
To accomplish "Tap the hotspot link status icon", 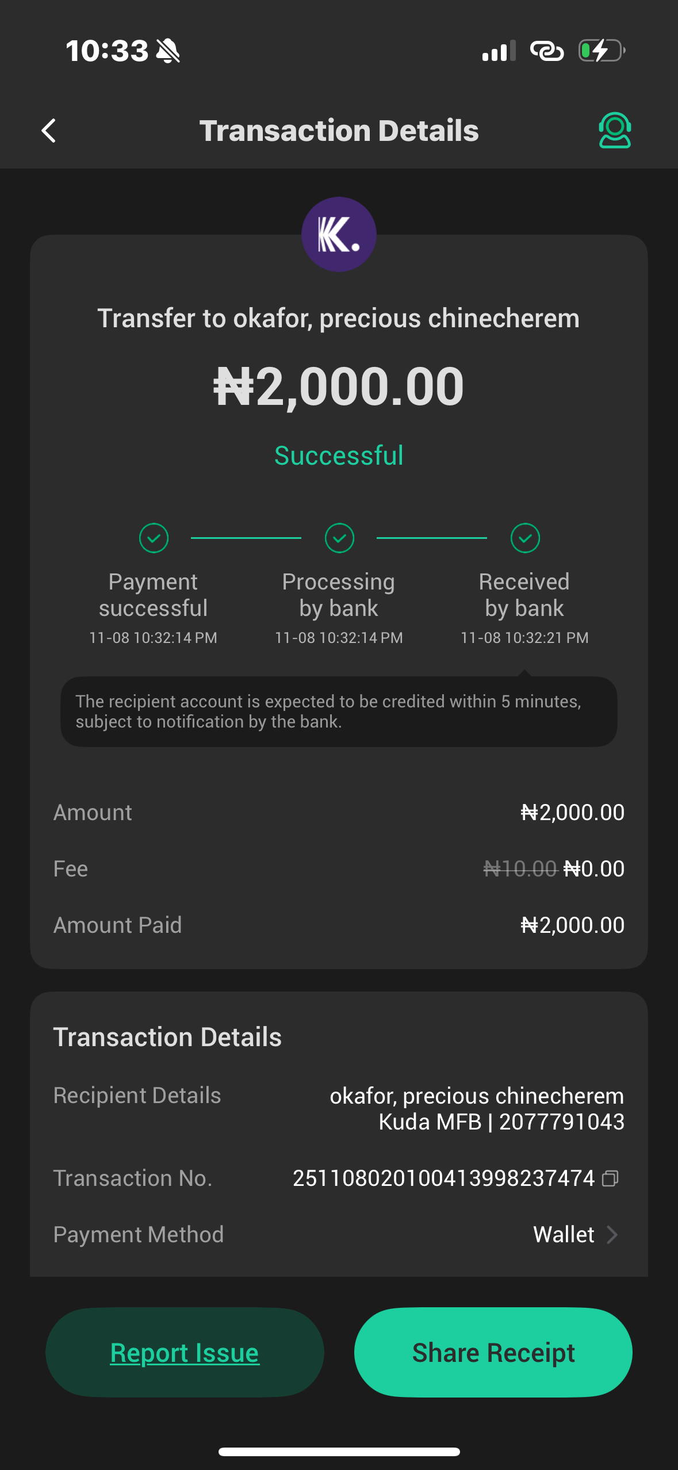I will [546, 51].
